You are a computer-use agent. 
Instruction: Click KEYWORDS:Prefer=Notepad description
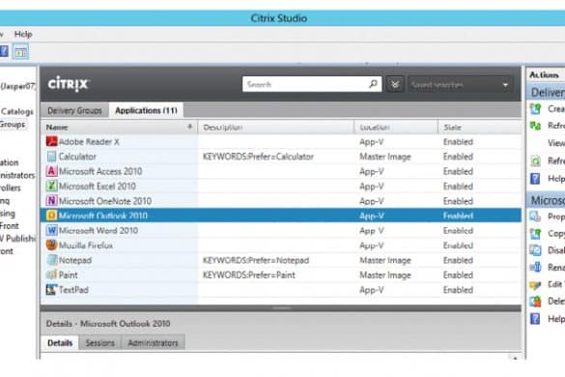(256, 260)
